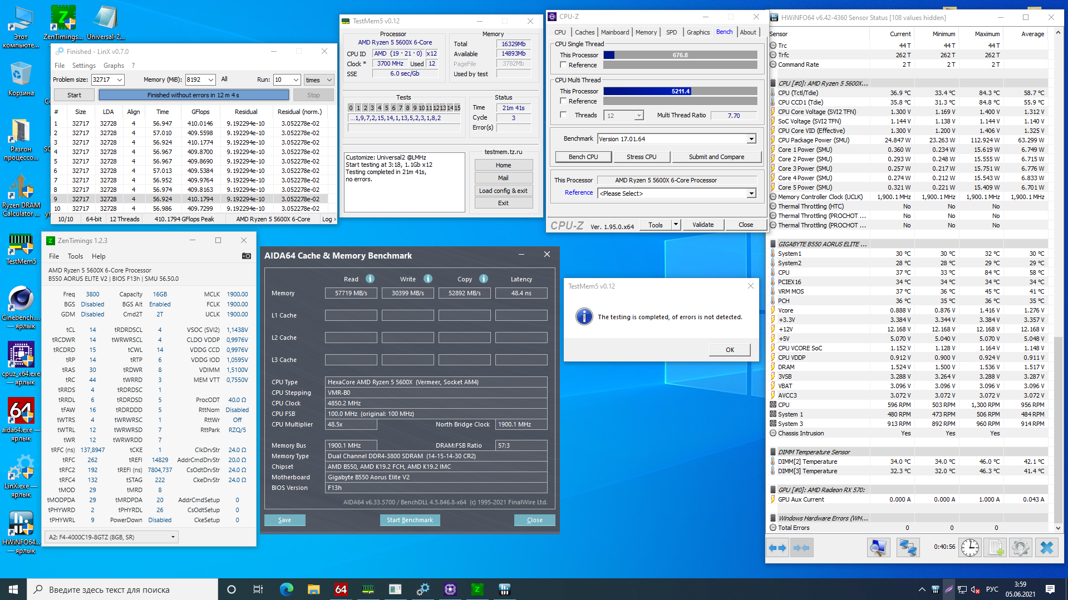1068x600 pixels.
Task: Open the Tools dropdown arrow in CPU-Z
Action: pos(676,225)
